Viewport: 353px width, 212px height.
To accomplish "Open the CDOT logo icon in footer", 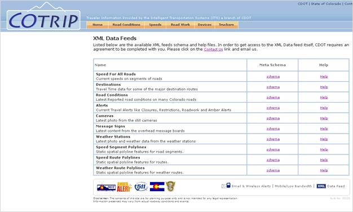I will click(106, 187).
